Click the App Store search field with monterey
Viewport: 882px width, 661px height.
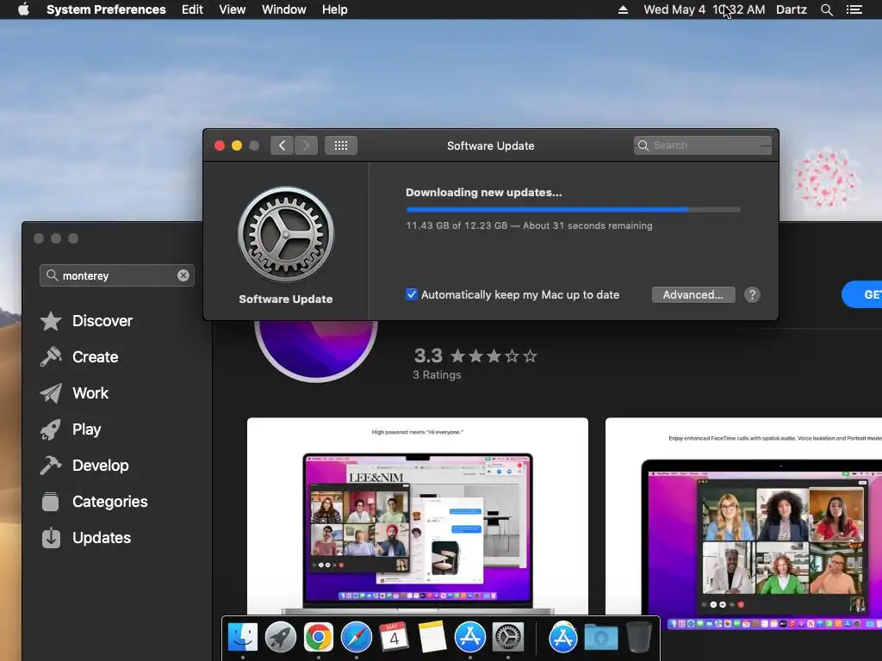point(117,275)
